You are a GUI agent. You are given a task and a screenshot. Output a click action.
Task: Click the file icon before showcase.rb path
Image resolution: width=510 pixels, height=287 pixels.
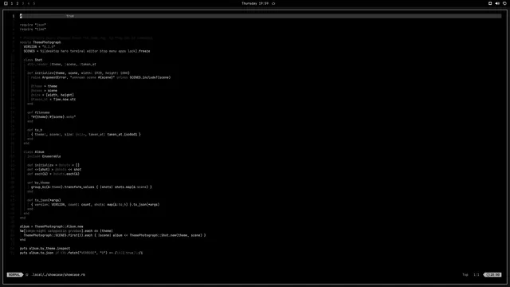click(27, 274)
